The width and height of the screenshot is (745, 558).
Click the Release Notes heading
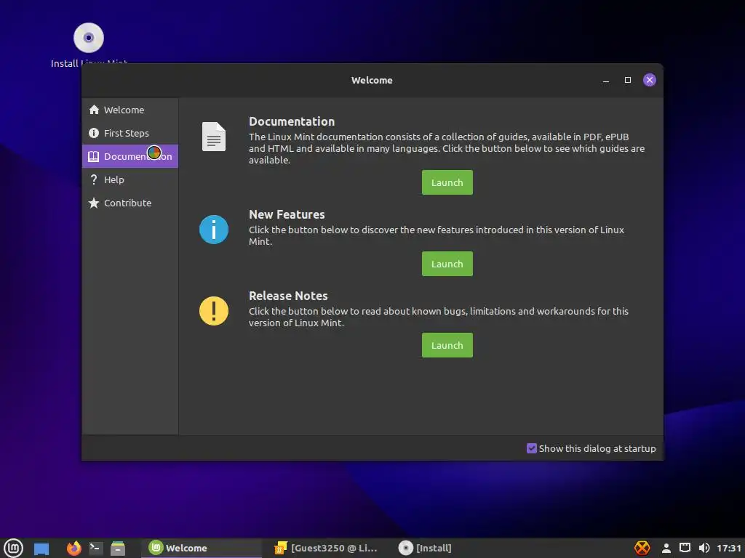click(288, 296)
